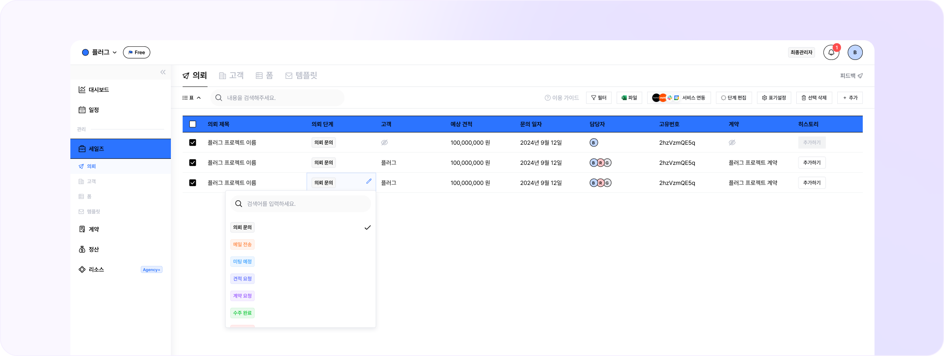
Task: Uncheck the first row checkbox
Action: point(192,143)
